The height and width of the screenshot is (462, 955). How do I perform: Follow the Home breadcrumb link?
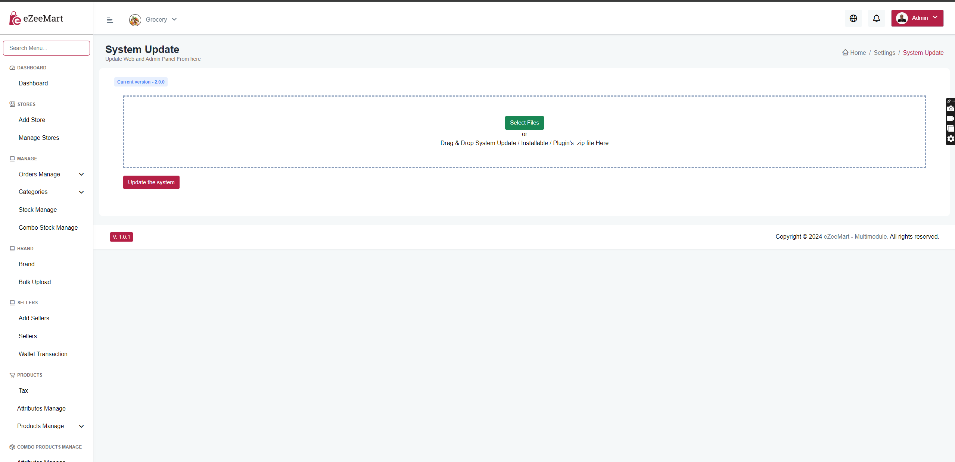tap(858, 53)
